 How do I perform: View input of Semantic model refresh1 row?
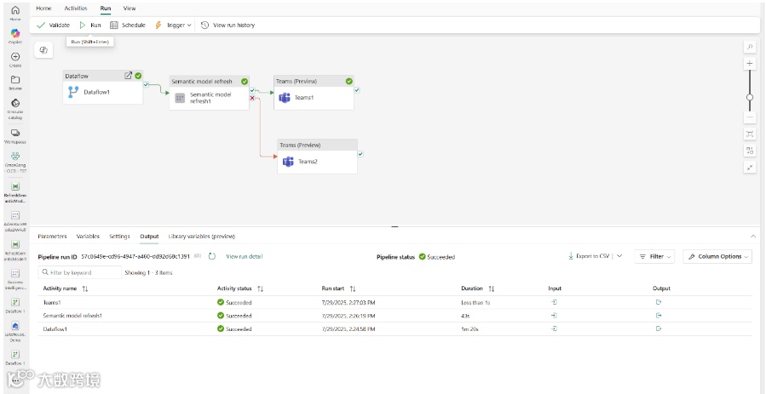click(x=555, y=316)
